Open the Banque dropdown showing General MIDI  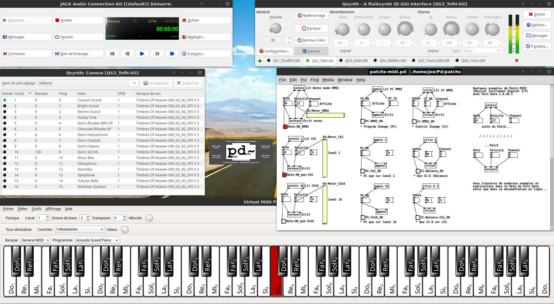coord(35,240)
